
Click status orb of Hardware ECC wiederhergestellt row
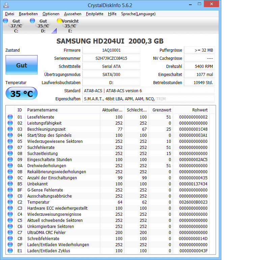click(10, 208)
